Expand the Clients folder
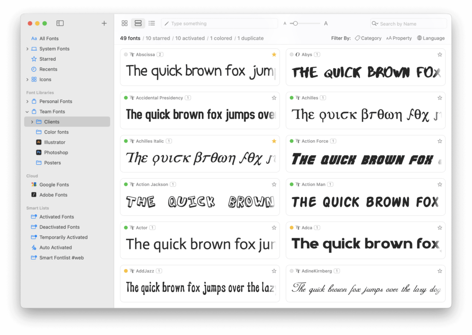The height and width of the screenshot is (335, 472). (31, 121)
